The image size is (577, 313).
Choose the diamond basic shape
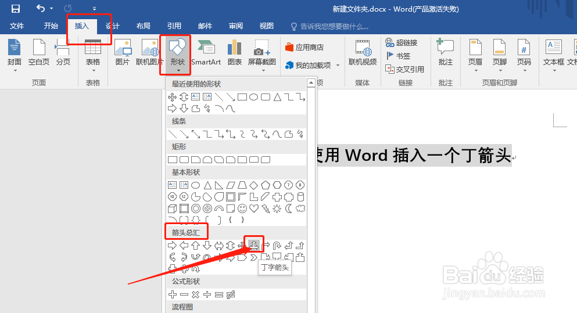(x=254, y=185)
